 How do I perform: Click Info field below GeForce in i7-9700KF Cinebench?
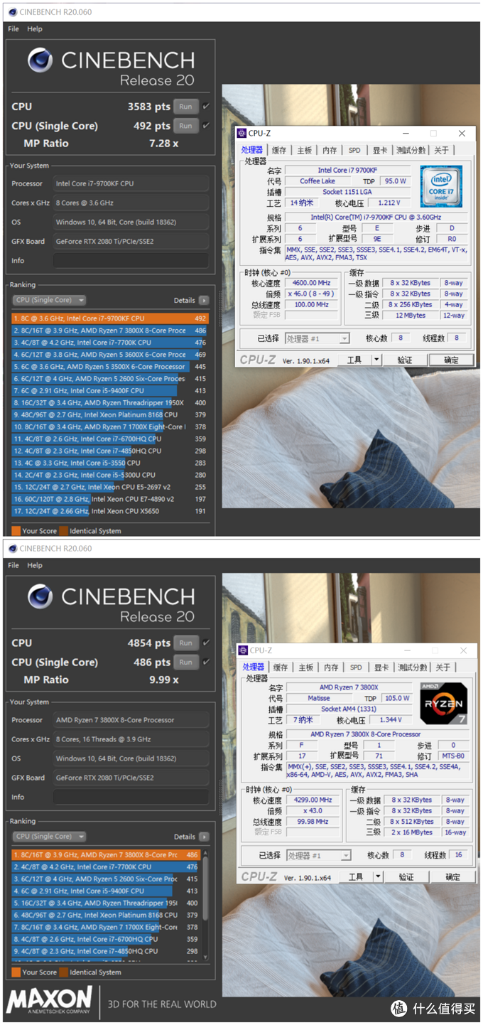(x=131, y=260)
